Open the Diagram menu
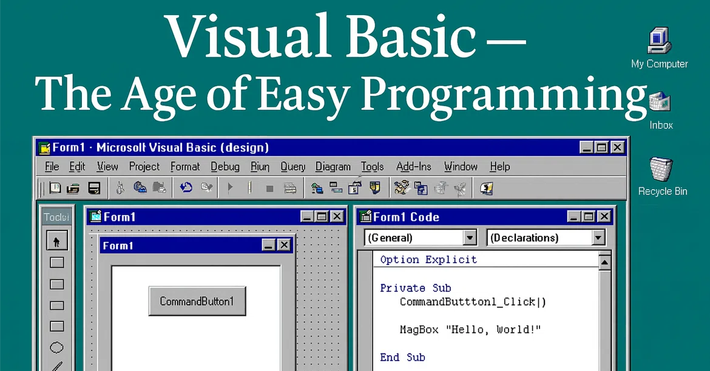 (333, 167)
